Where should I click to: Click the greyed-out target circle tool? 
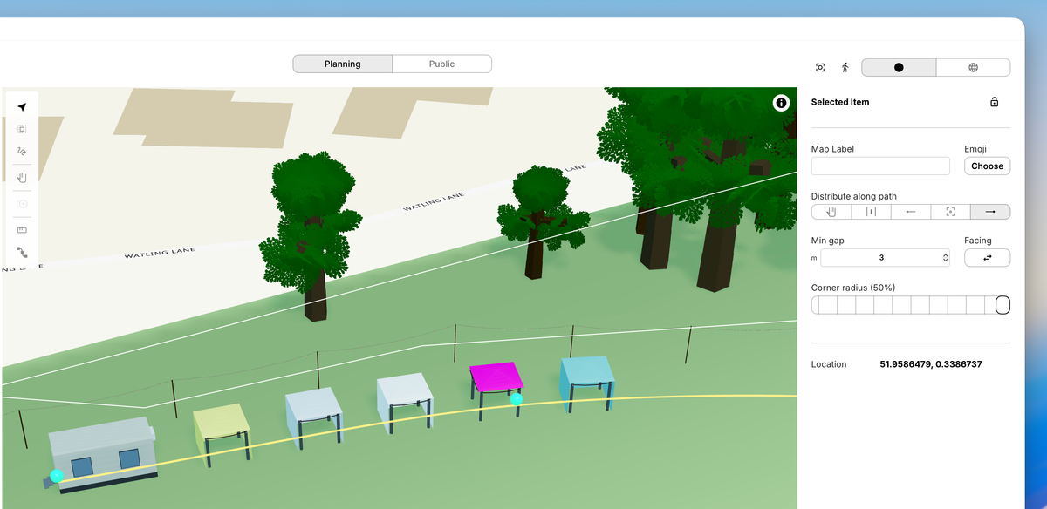click(22, 203)
